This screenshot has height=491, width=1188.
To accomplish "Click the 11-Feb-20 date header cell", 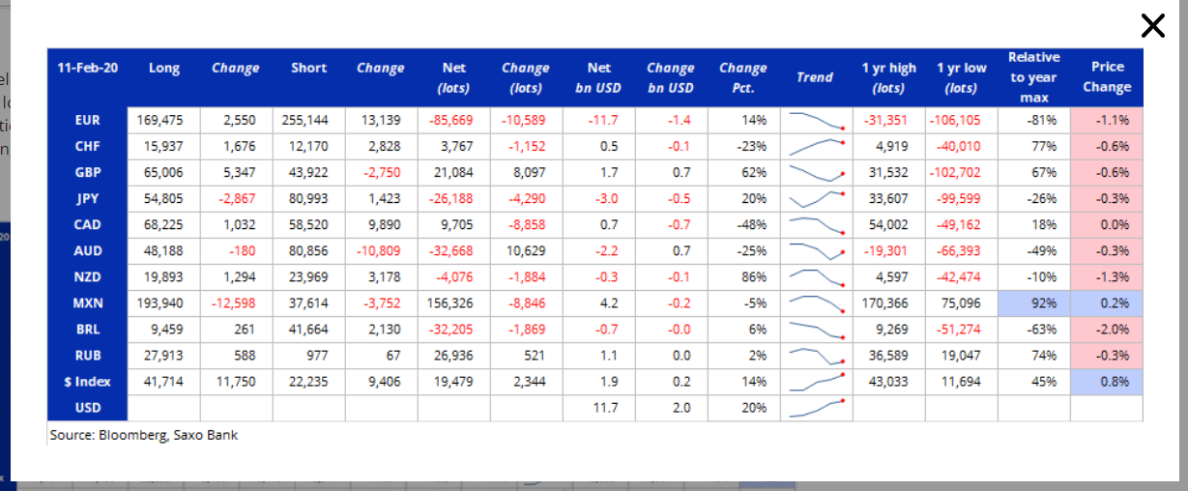I will (88, 69).
